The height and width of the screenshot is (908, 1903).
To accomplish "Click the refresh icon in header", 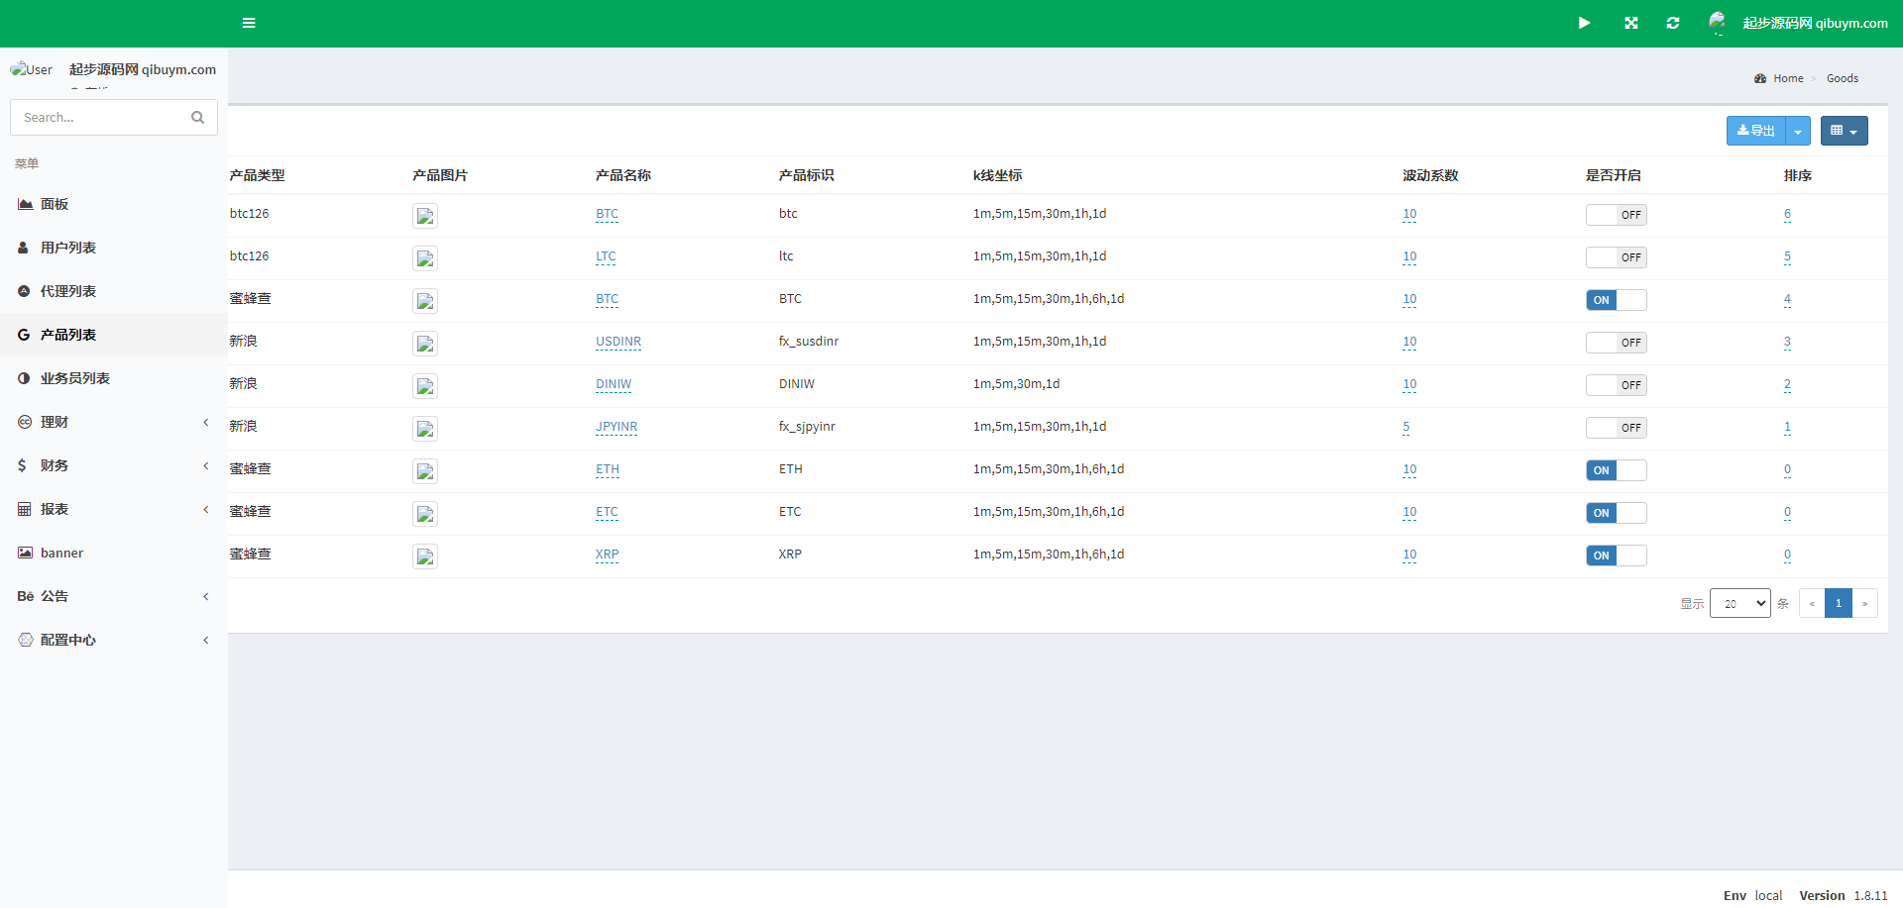I will coord(1673,23).
